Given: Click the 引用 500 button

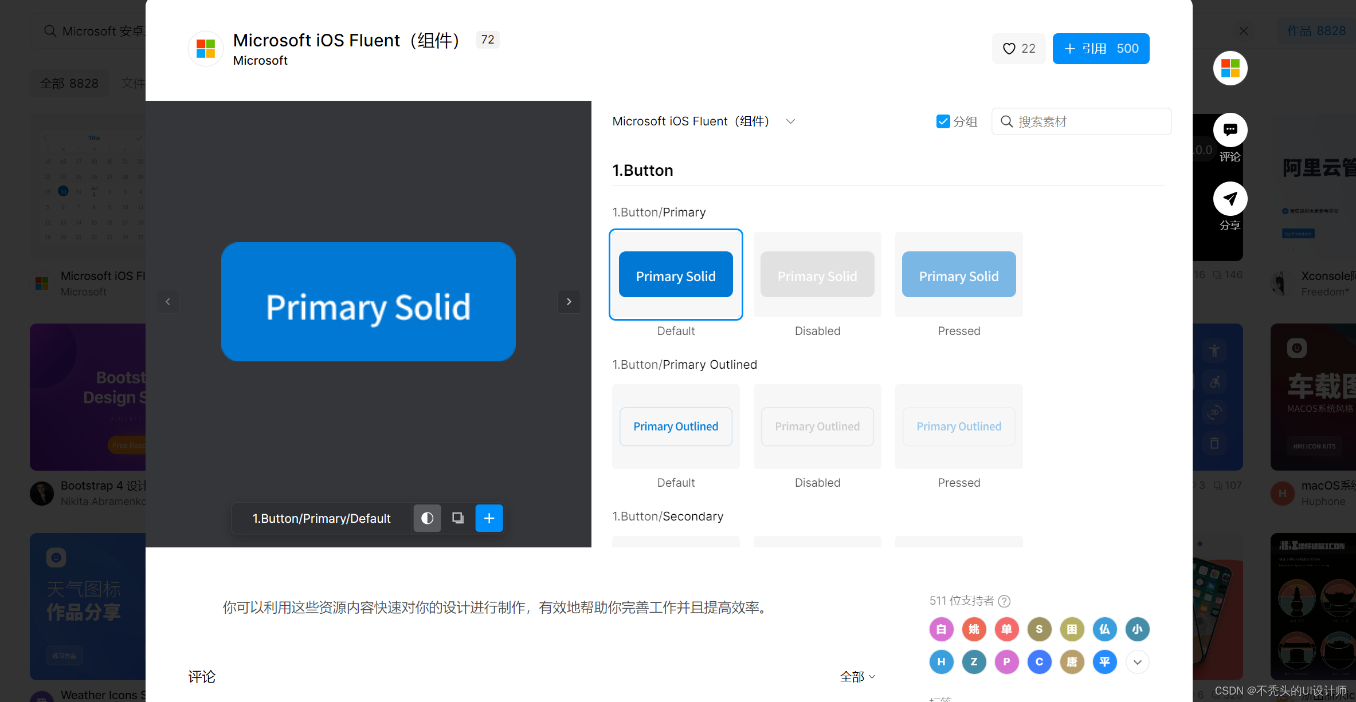Looking at the screenshot, I should pyautogui.click(x=1101, y=49).
